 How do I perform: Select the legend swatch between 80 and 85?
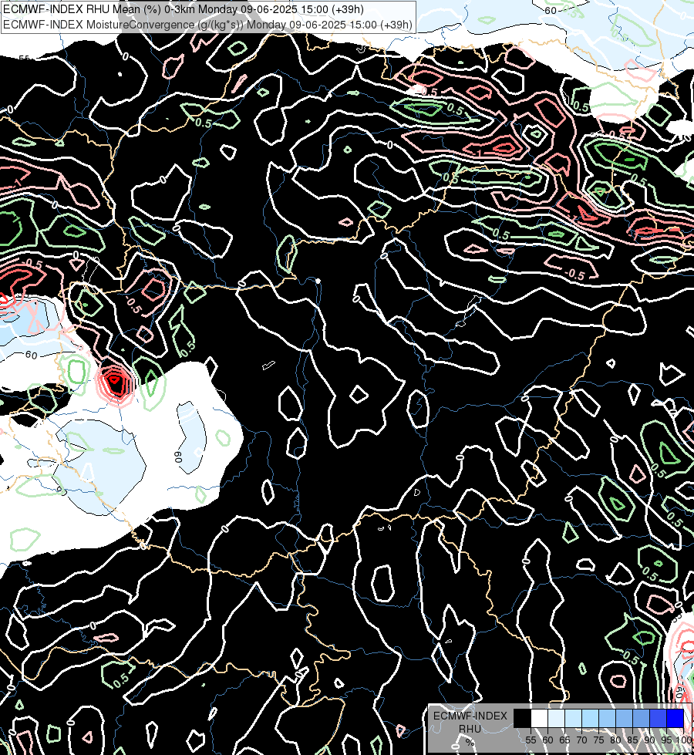click(624, 719)
